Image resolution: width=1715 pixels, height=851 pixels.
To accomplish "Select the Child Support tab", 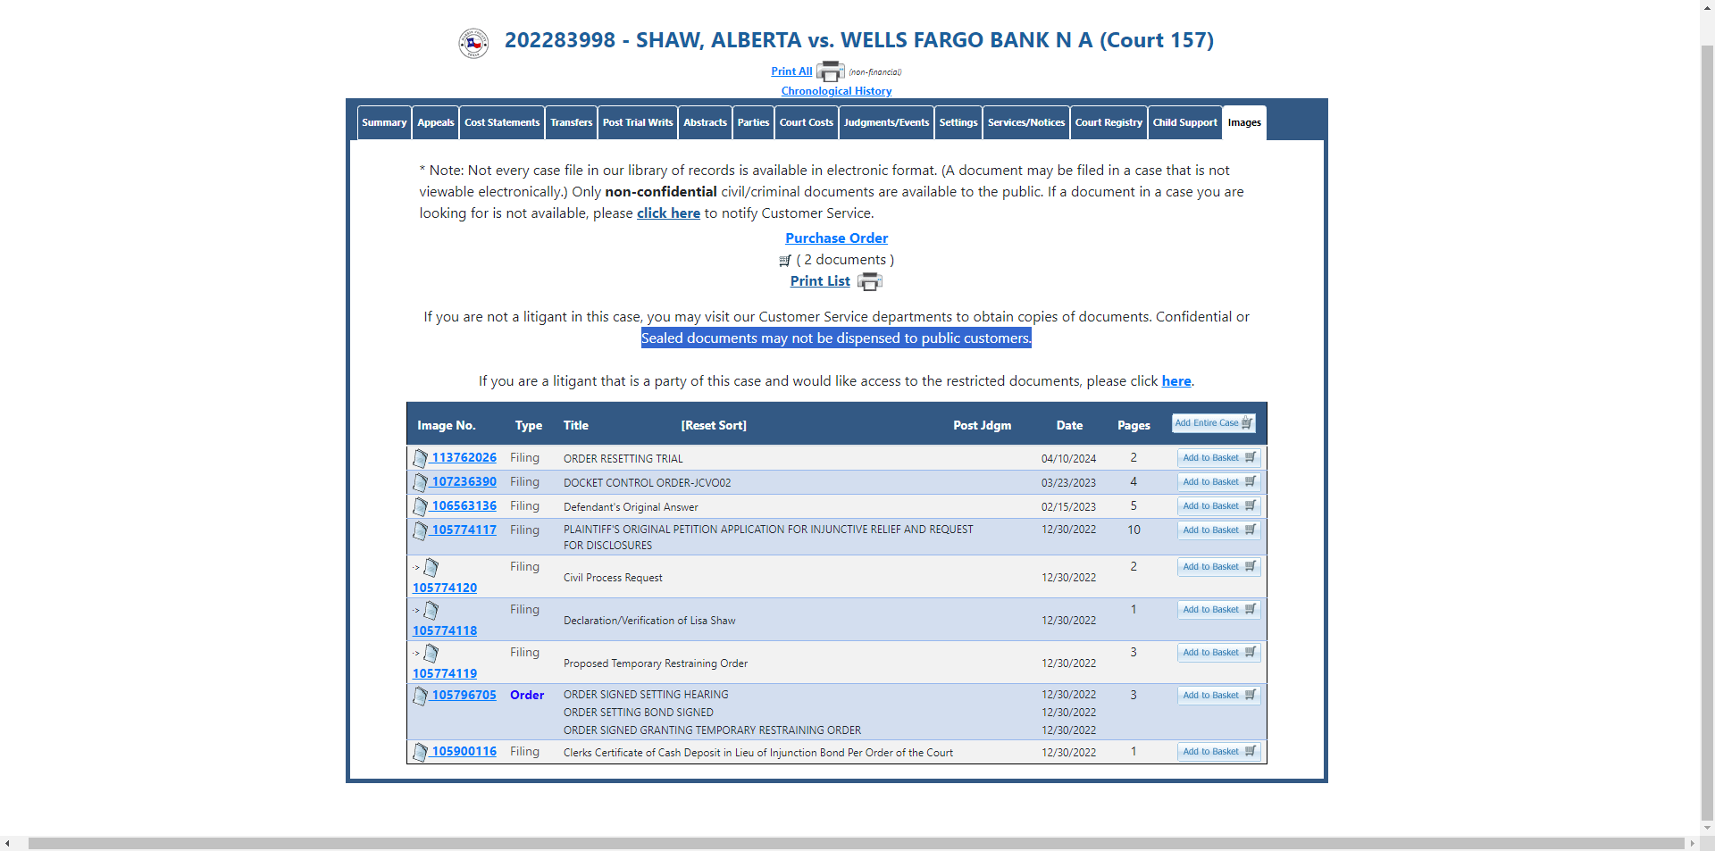I will pyautogui.click(x=1185, y=122).
